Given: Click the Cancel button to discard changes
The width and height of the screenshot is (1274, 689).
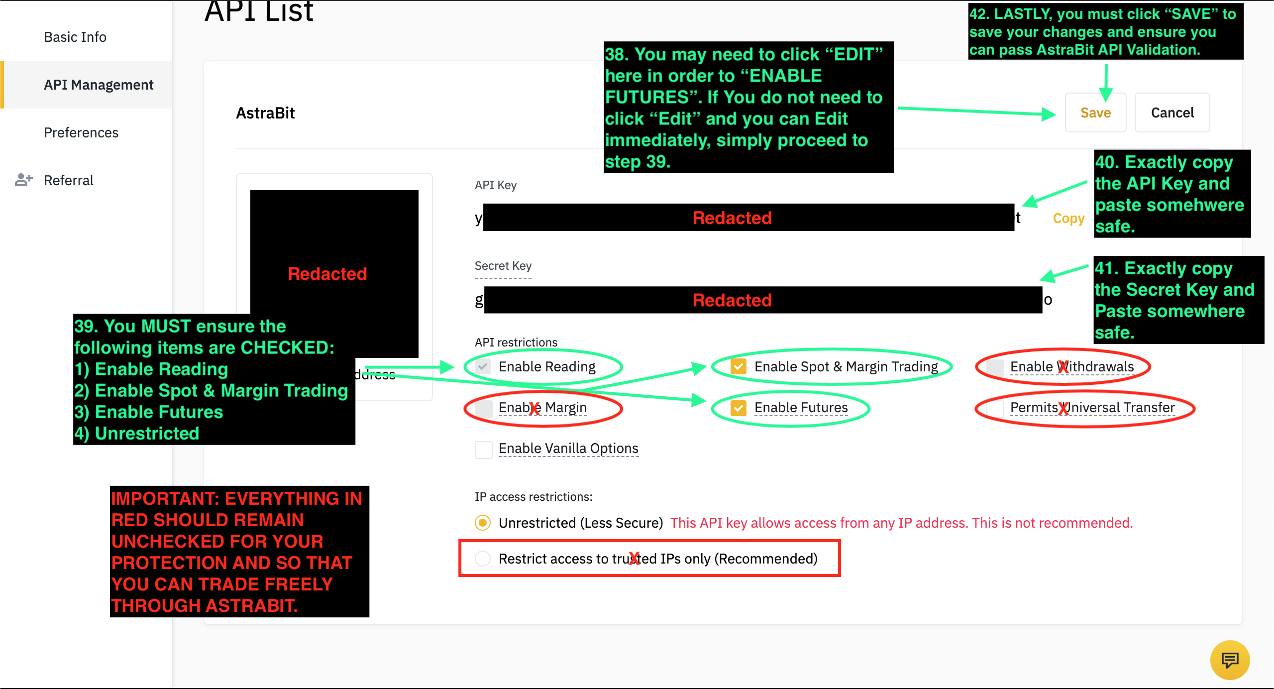Looking at the screenshot, I should click(x=1172, y=112).
